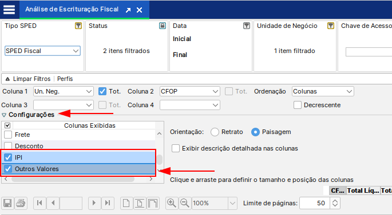The width and height of the screenshot is (392, 215).
Task: Open the Data filter icon
Action: pos(247,26)
